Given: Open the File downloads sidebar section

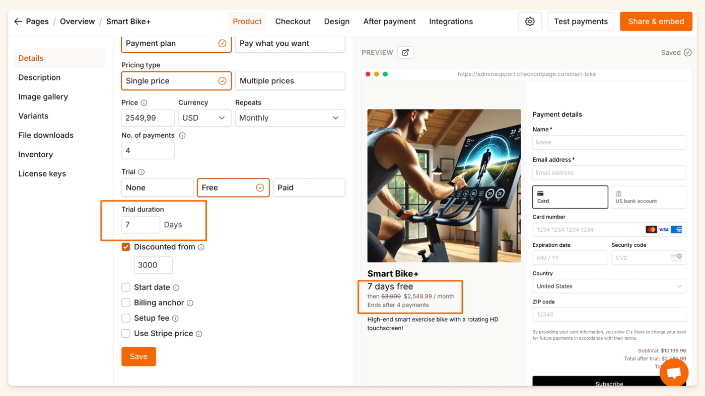Looking at the screenshot, I should coord(46,135).
